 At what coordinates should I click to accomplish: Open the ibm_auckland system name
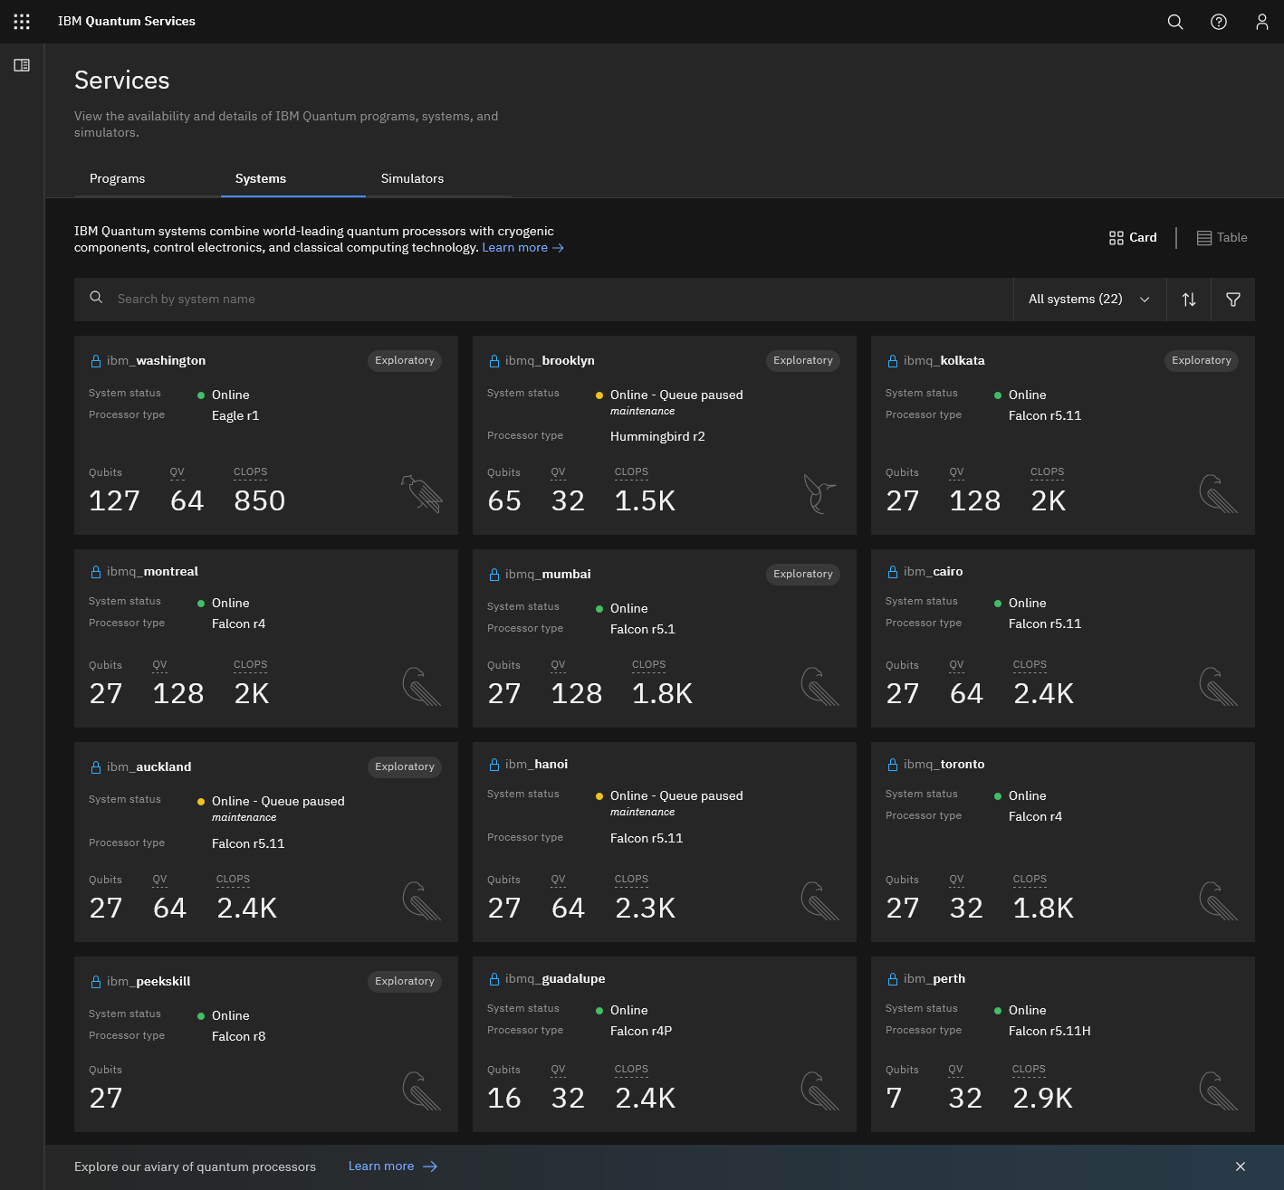point(149,767)
